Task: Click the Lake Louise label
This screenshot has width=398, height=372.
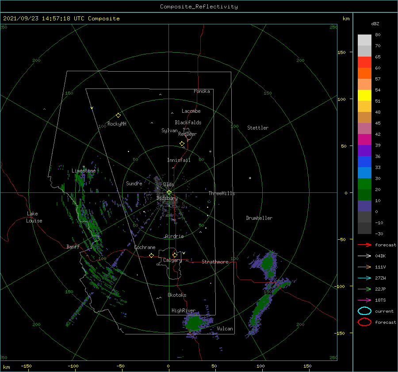Action: pos(34,217)
